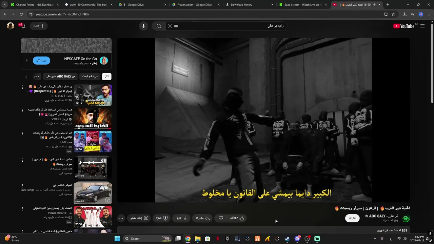This screenshot has height=244, width=434.
Task: Open options for the VWAR video
Action: 23,110
